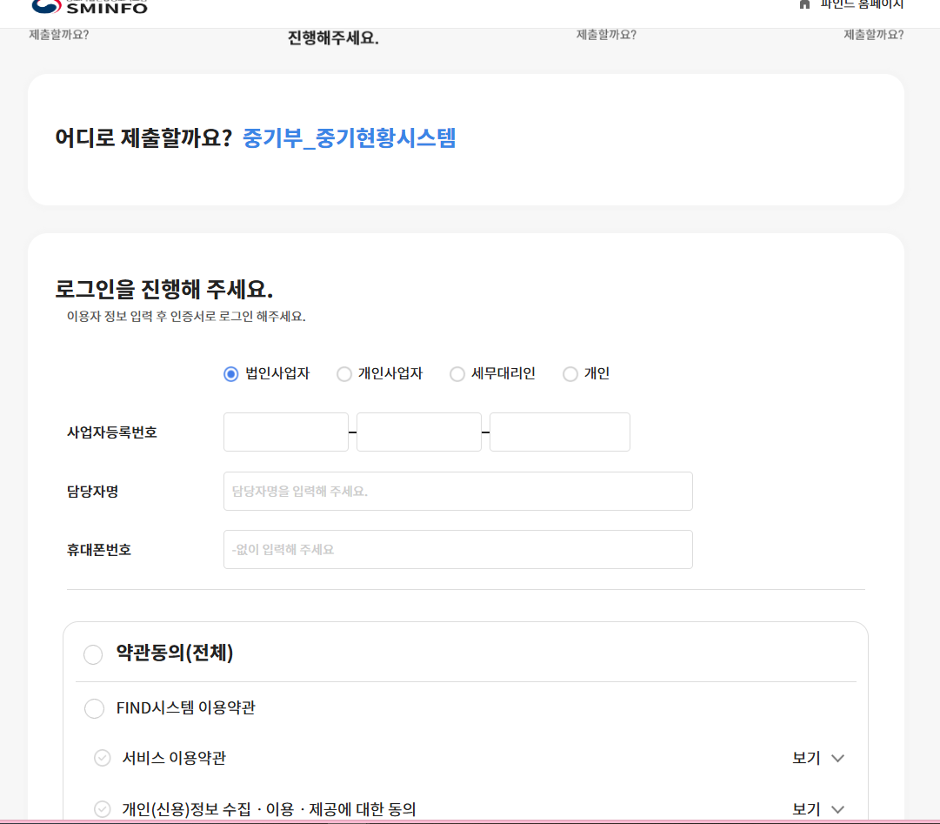Expand 보기 for 서비스 이용약관
940x824 pixels.
[818, 758]
